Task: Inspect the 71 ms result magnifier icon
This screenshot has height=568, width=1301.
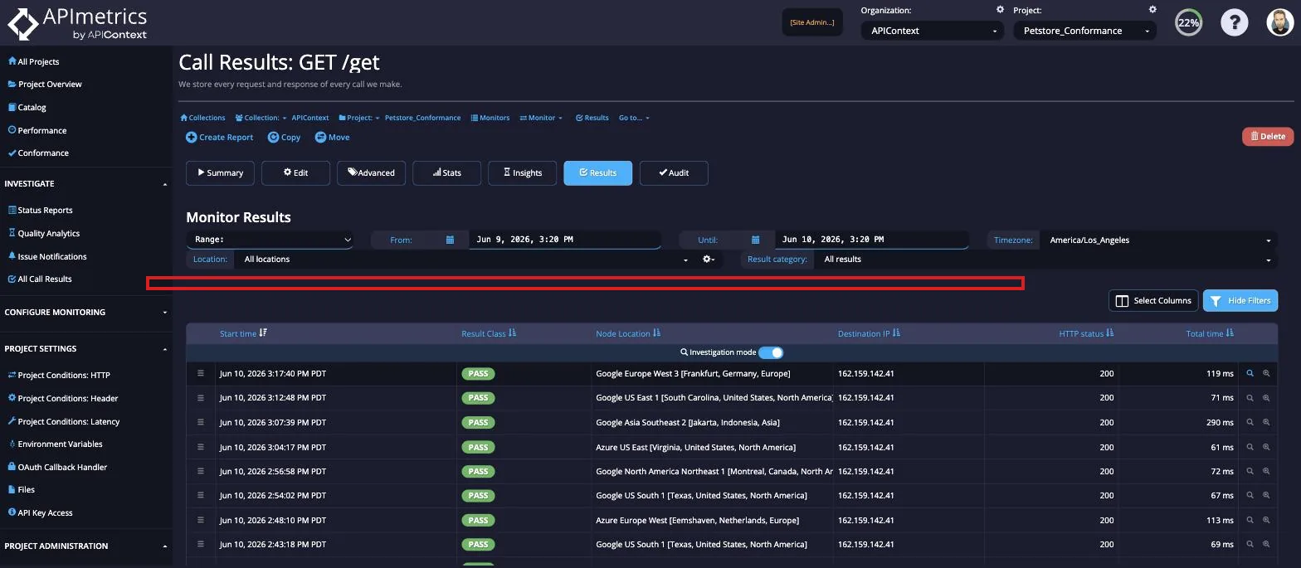Action: pyautogui.click(x=1250, y=398)
